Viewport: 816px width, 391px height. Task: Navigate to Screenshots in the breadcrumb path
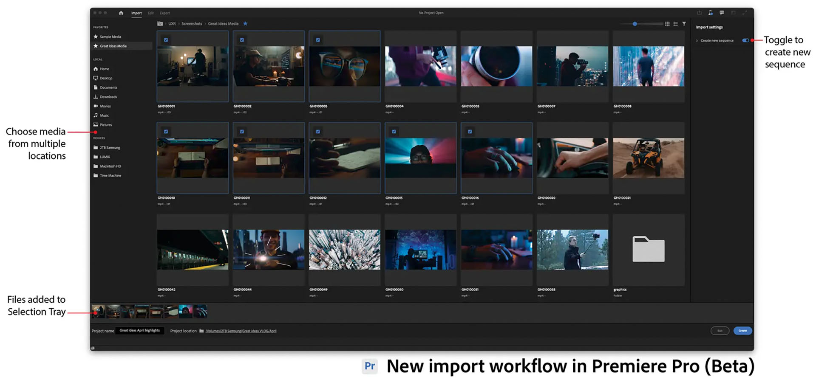(x=192, y=24)
